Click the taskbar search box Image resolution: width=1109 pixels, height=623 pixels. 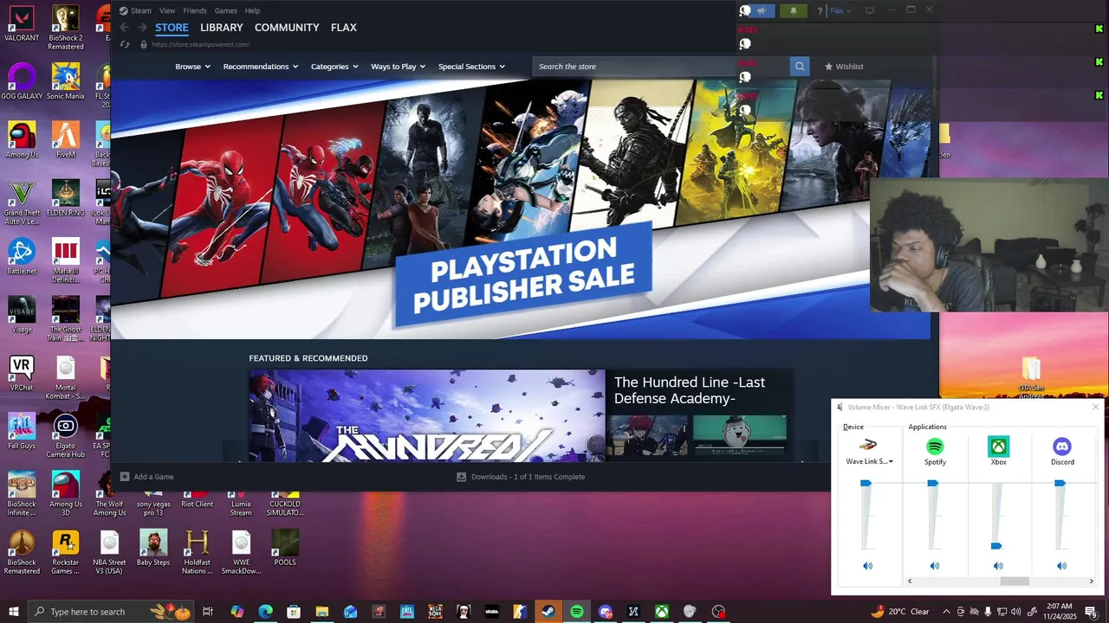[112, 612]
